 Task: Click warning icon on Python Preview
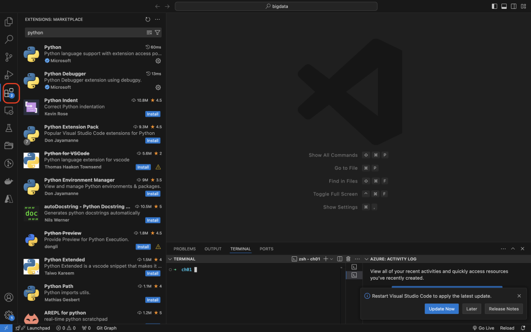point(158,246)
